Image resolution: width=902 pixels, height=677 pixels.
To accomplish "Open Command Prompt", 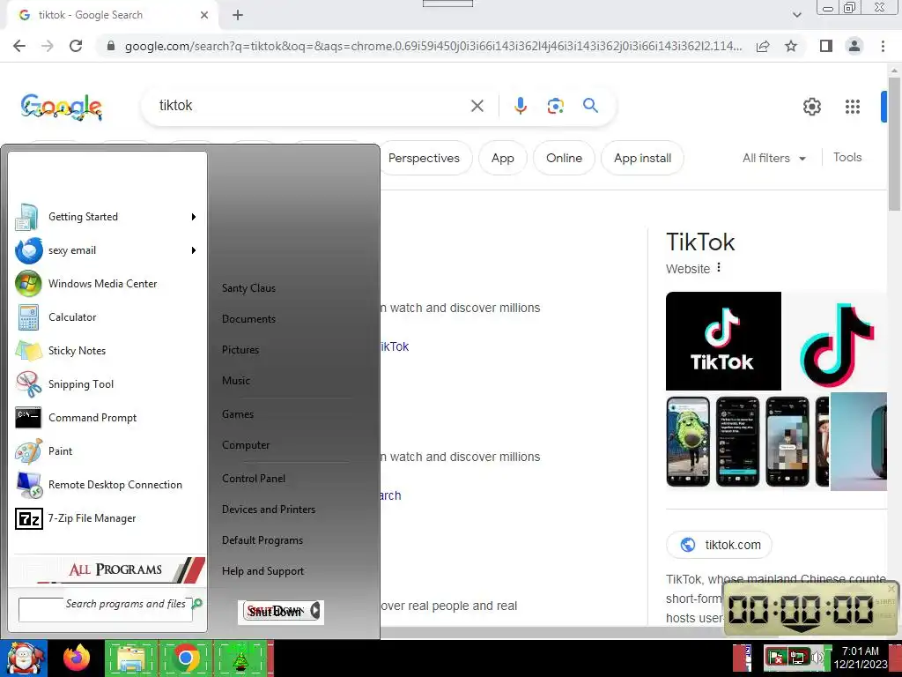I will [107, 417].
